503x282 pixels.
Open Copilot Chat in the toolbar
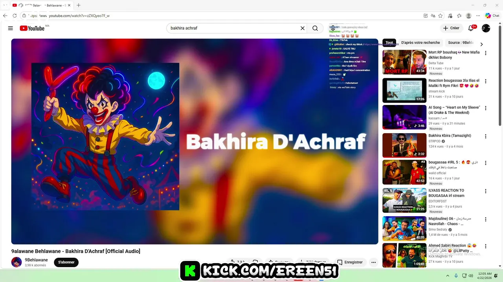[x=492, y=16]
